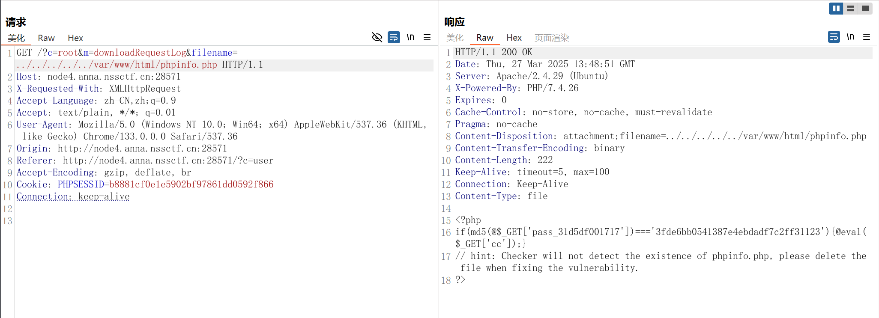The height and width of the screenshot is (318, 879).
Task: Click the Server: Apache/2.4.29 (Ubuntu) header
Action: point(531,76)
